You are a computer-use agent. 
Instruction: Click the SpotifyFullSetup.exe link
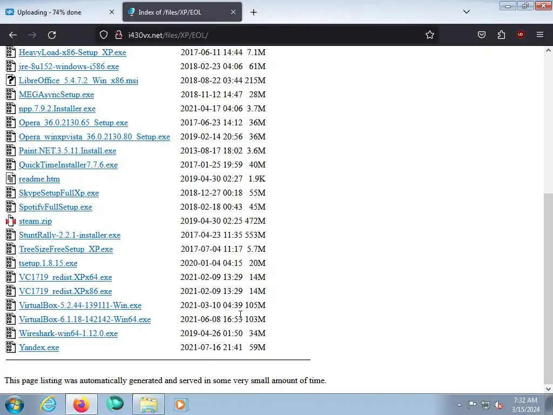pos(56,207)
